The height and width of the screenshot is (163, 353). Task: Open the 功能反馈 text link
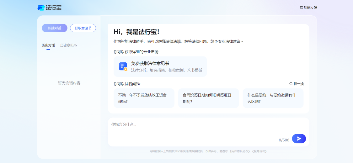pos(310,8)
